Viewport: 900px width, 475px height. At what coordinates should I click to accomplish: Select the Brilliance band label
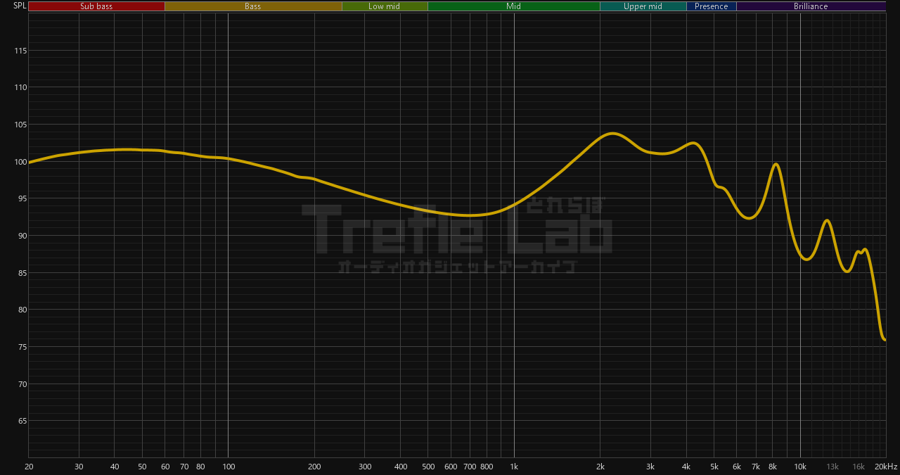(x=811, y=6)
